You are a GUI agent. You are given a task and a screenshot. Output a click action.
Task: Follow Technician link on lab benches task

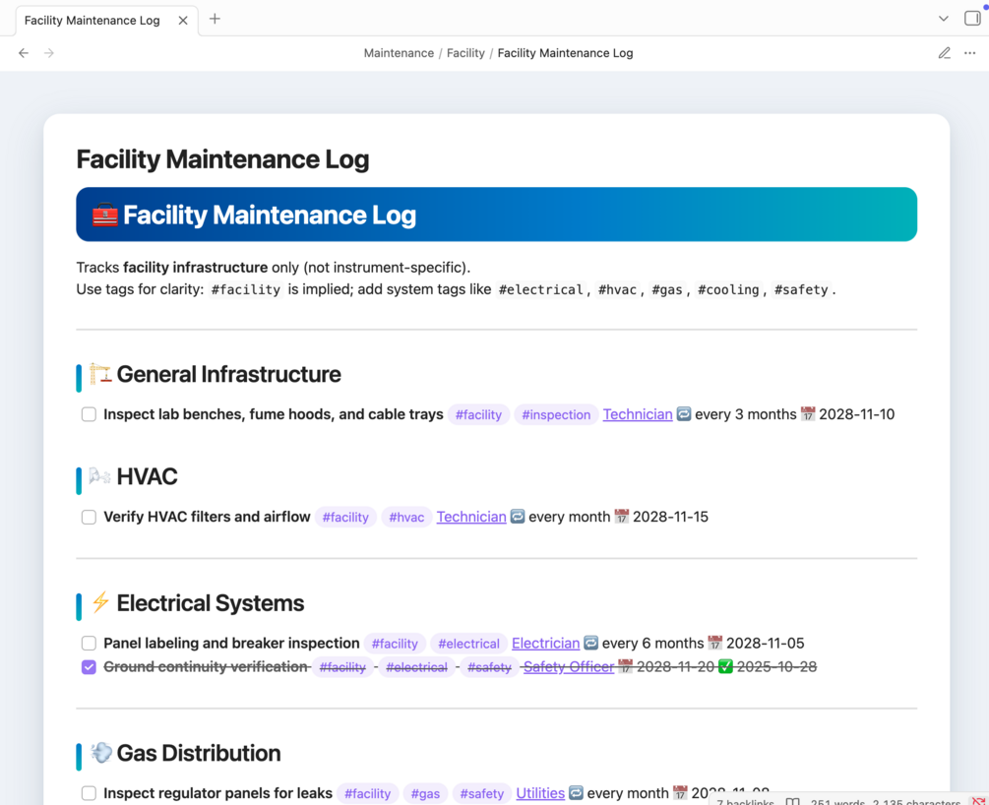(x=638, y=414)
